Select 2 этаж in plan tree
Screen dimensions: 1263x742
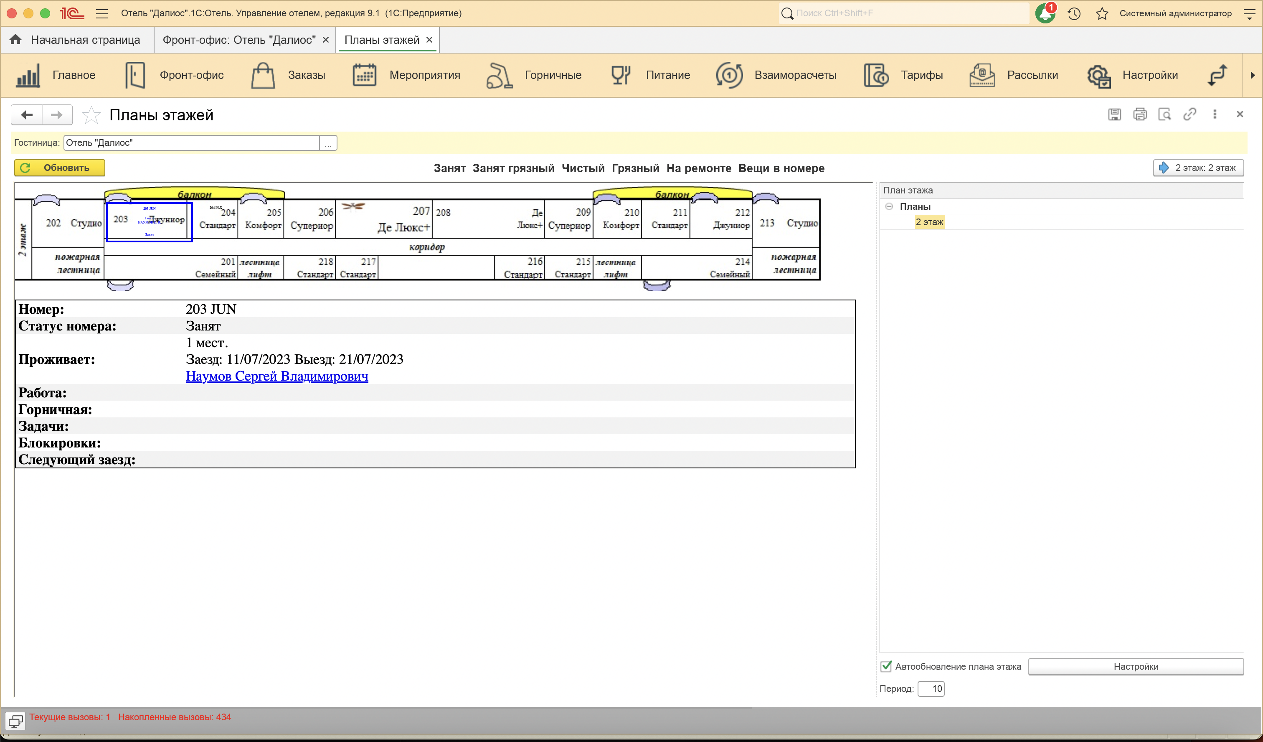pos(929,222)
